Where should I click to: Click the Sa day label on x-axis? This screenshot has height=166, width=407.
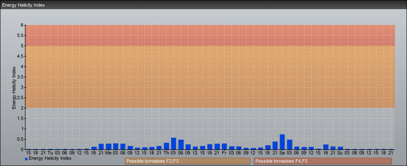pyautogui.click(x=282, y=153)
